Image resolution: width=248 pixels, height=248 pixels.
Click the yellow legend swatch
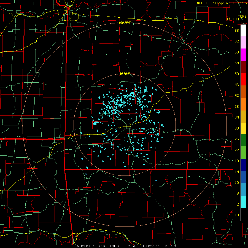(x=243, y=128)
